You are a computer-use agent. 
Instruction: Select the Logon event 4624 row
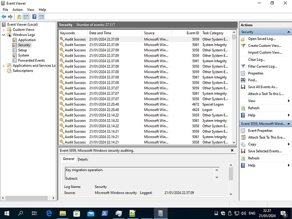(x=145, y=110)
